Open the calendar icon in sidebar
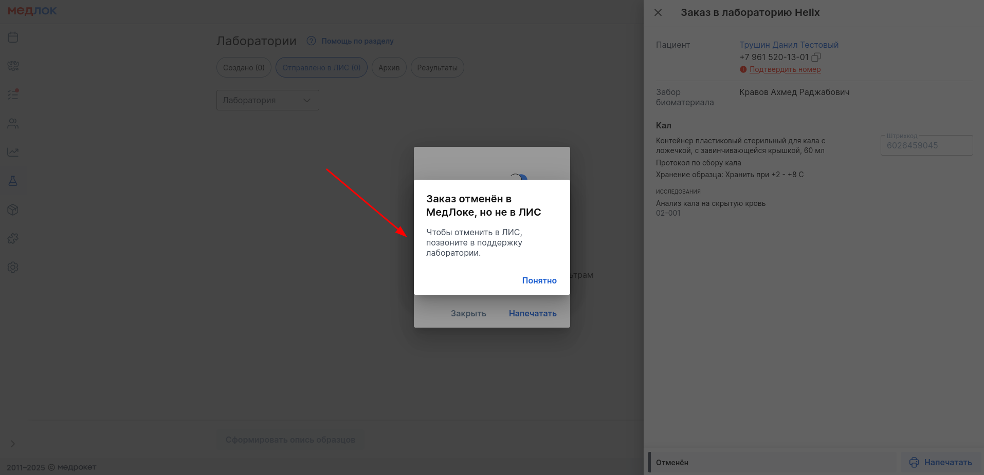 point(13,37)
